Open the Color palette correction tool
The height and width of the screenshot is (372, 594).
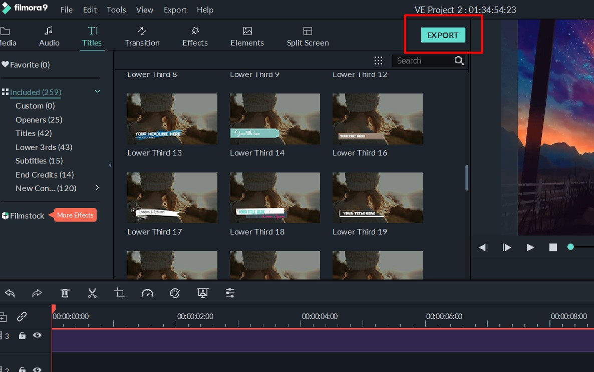click(x=175, y=293)
